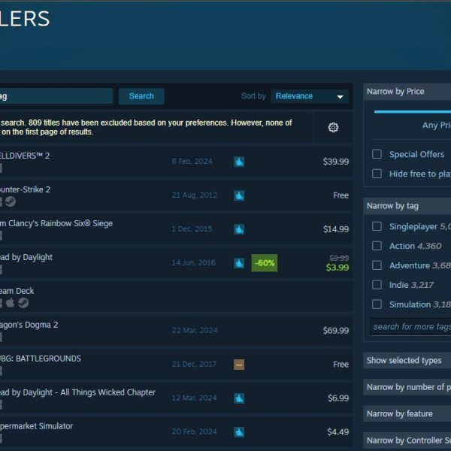This screenshot has width=451, height=451.
Task: Click Counter-Strike 2 review thumbs-up icon
Action: [239, 195]
